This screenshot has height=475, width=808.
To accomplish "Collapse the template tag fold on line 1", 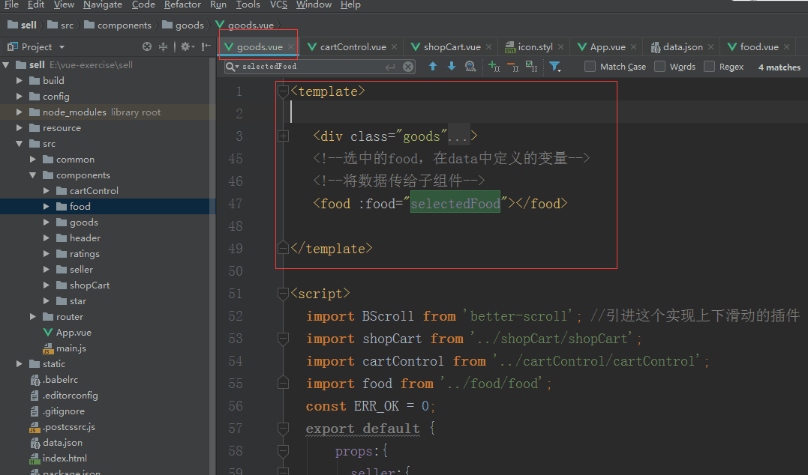I will click(x=283, y=91).
